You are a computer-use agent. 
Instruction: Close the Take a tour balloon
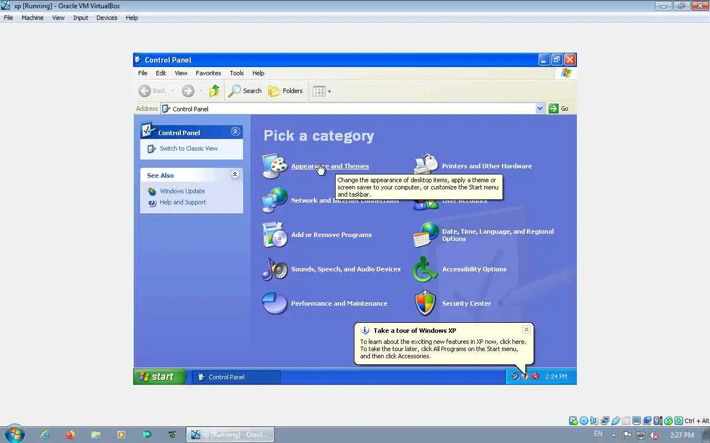(526, 329)
